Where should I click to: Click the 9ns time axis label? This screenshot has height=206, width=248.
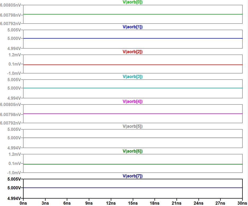(89, 203)
